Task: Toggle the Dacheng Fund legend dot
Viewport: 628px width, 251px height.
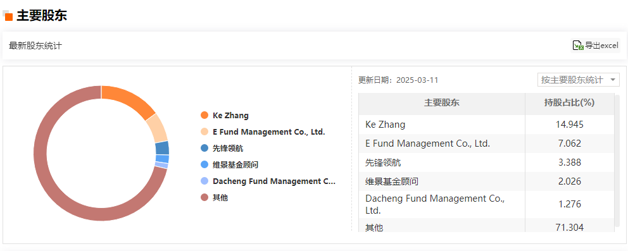Action: click(x=204, y=181)
